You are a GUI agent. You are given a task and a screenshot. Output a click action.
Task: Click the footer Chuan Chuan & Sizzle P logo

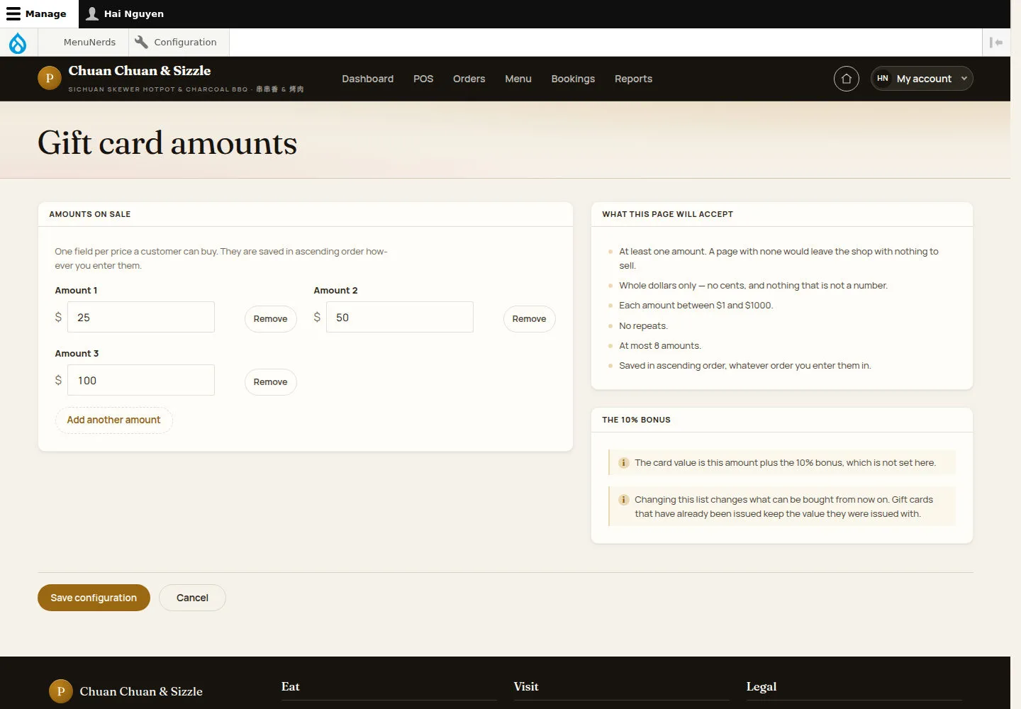pos(61,691)
